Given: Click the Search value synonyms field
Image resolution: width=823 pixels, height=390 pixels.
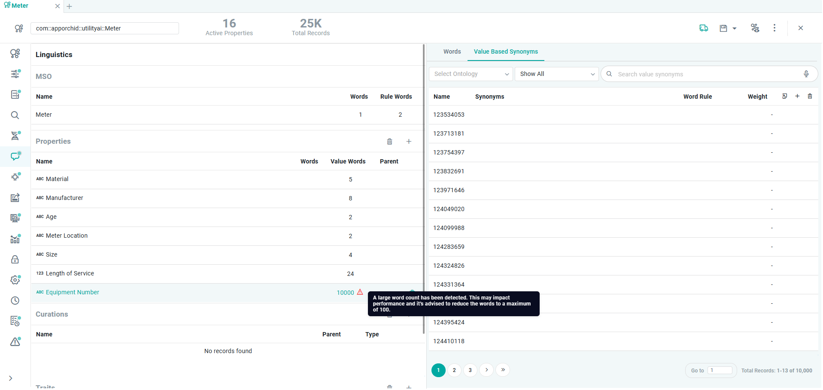Looking at the screenshot, I should [704, 74].
